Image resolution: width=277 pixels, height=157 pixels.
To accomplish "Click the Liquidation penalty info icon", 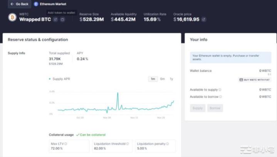I will [168, 144].
